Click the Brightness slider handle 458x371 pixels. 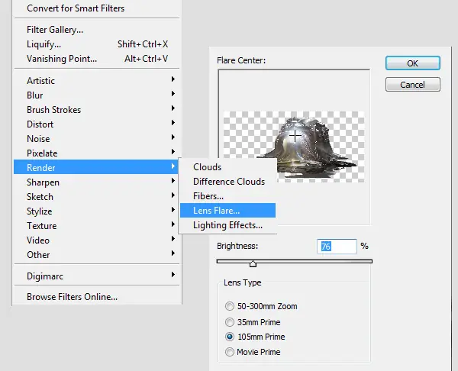coord(253,264)
